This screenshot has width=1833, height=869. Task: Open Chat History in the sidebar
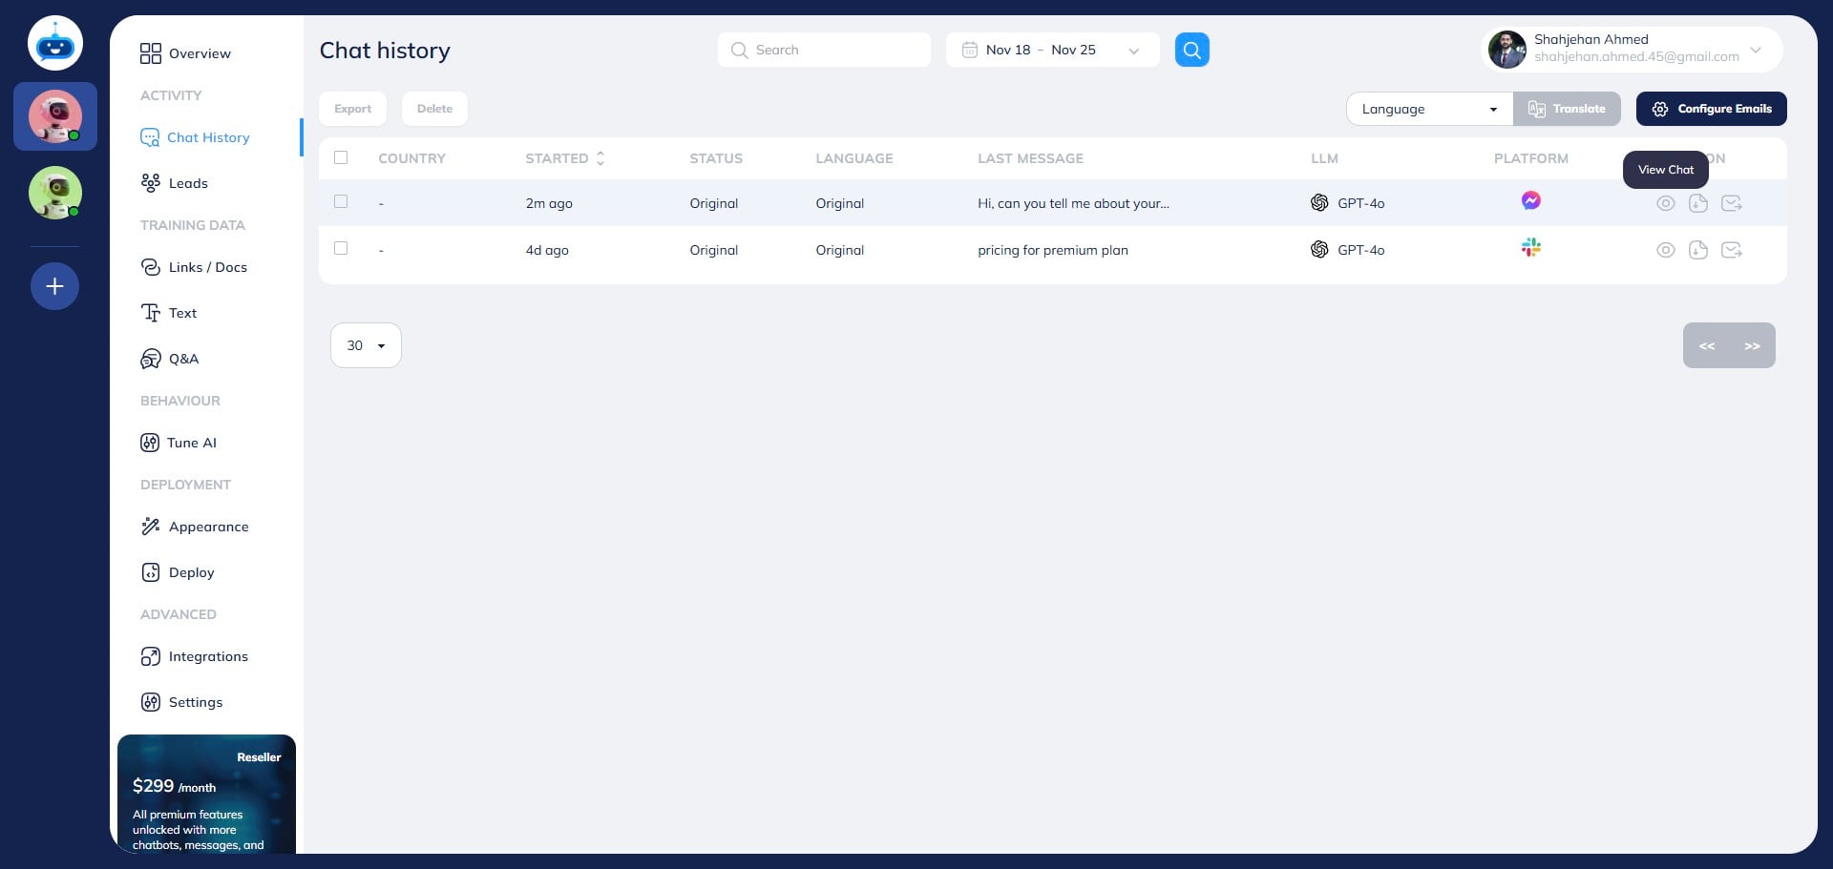(x=208, y=137)
